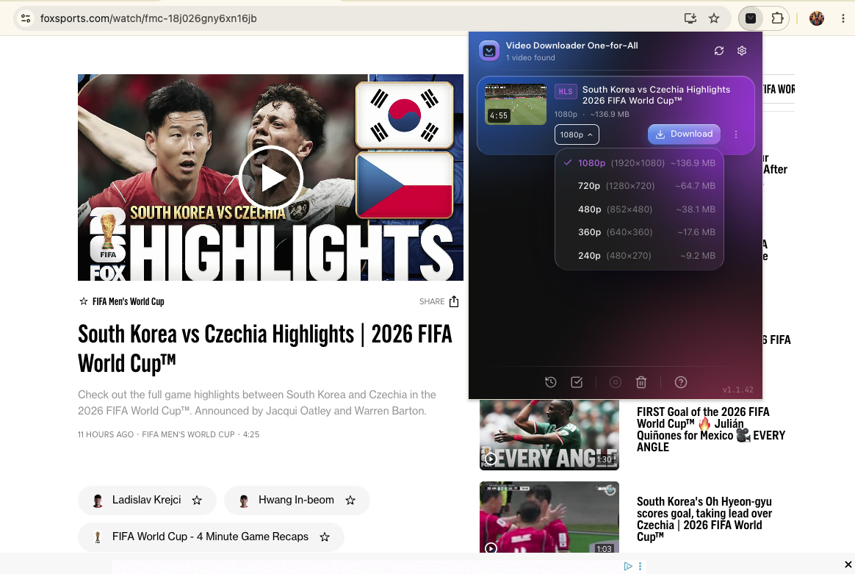Screen dimensions: 855x574
Task: Pick 360p (640×360) quality option
Action: (x=639, y=232)
